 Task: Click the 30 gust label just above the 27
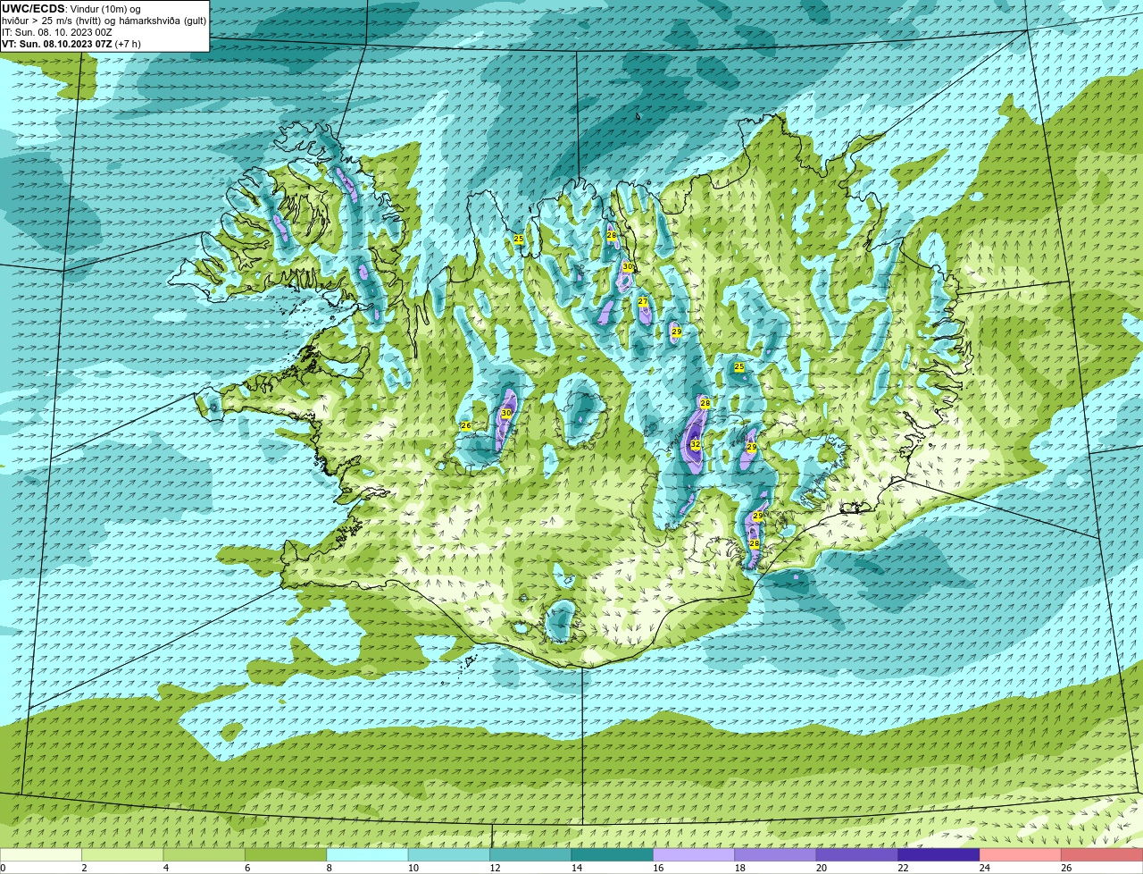pos(628,267)
